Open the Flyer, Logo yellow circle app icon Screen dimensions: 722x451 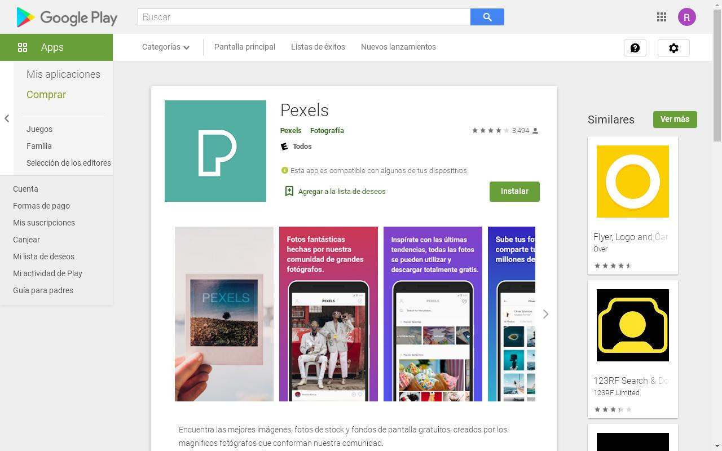coord(633,182)
